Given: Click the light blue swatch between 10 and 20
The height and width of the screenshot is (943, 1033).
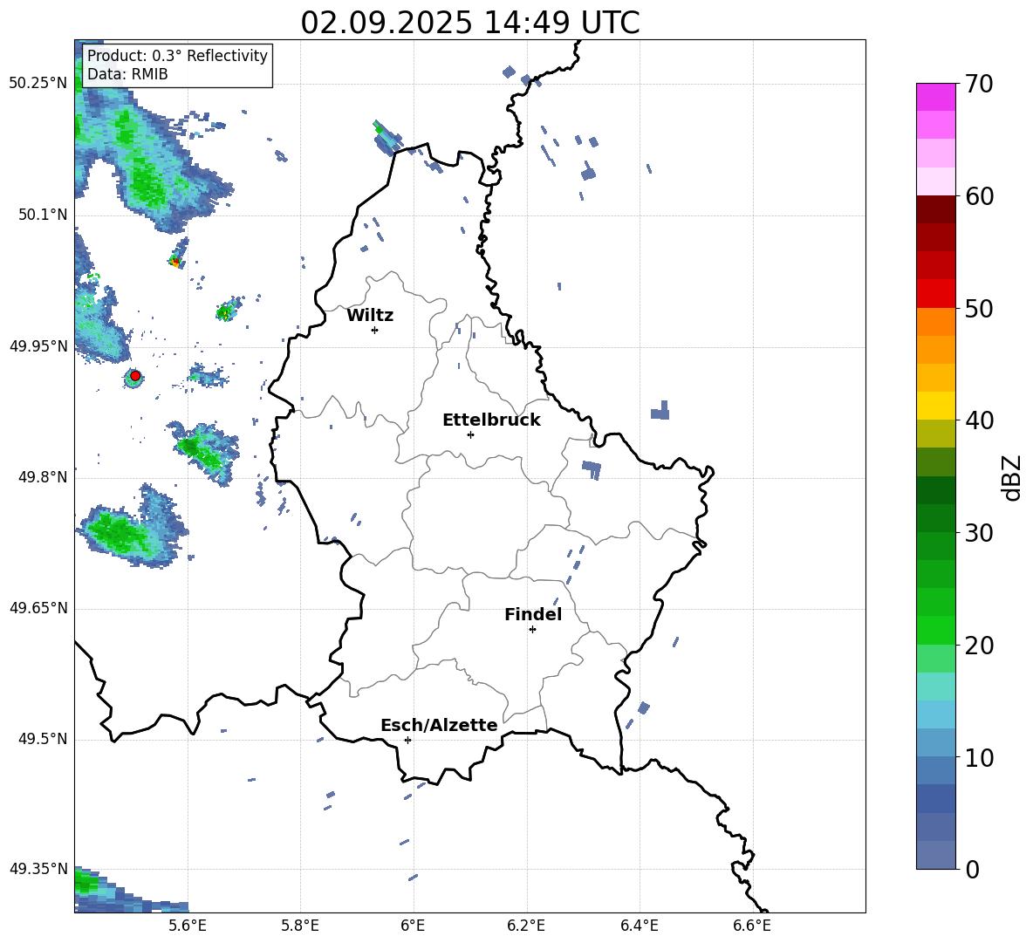Looking at the screenshot, I should [x=935, y=714].
